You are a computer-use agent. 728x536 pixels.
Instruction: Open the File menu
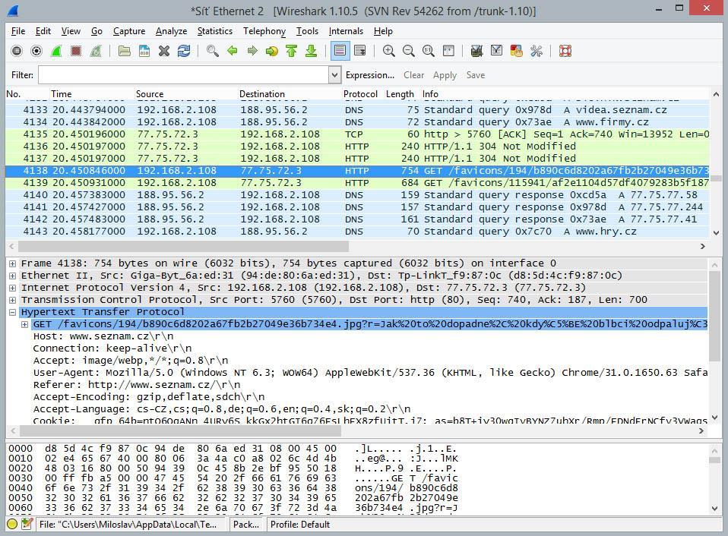click(18, 31)
